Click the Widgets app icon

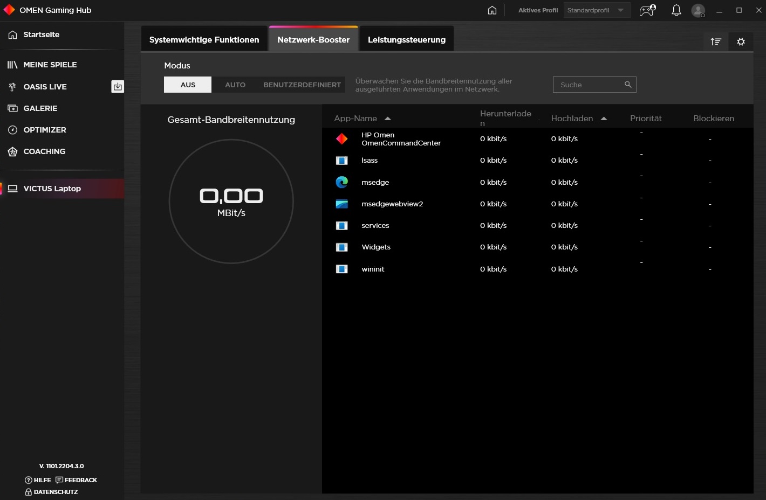[x=342, y=247]
